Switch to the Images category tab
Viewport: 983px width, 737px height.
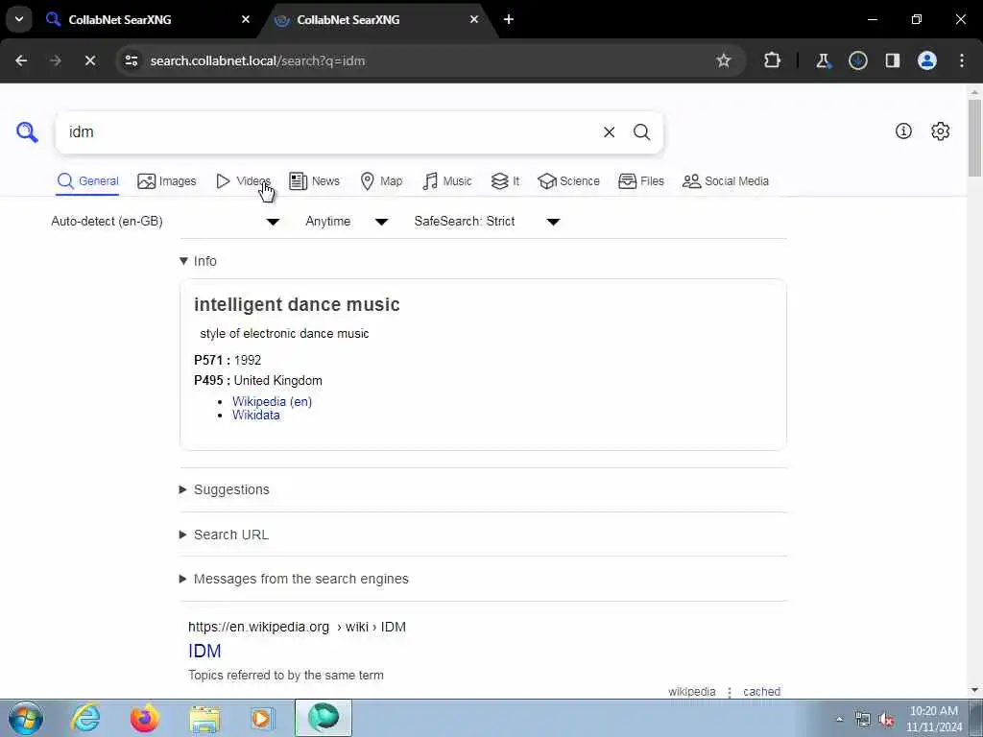(167, 181)
